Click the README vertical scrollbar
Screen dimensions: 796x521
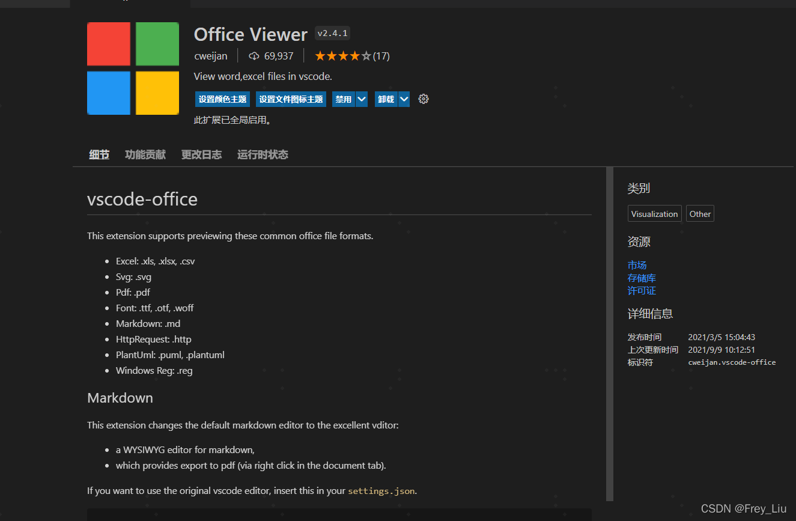coord(610,334)
